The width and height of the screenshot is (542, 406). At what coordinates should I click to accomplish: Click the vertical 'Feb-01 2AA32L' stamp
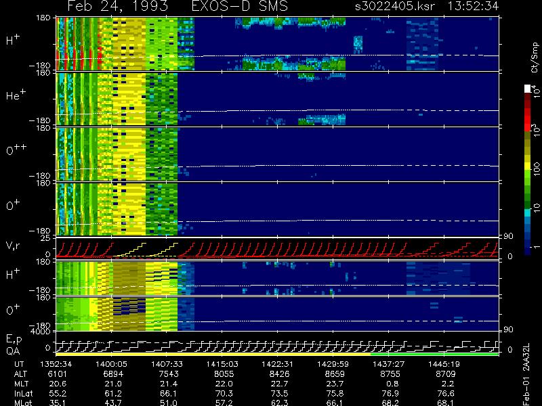[526, 374]
